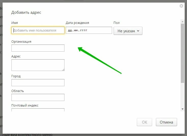Click the Имя label
This screenshot has width=187, height=136.
(15, 23)
